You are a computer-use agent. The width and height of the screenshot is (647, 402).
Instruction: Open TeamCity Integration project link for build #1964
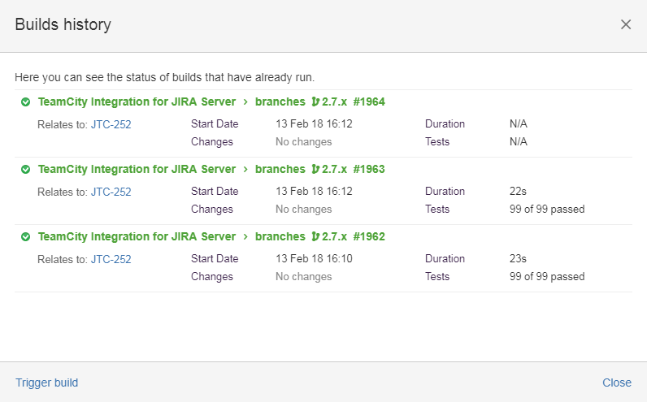coord(137,102)
